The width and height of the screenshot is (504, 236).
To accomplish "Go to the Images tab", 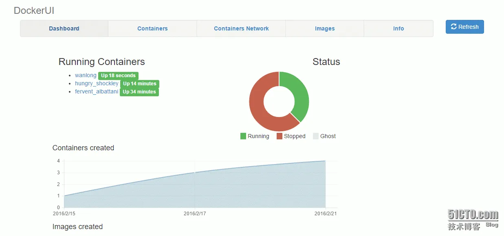I will tap(325, 28).
